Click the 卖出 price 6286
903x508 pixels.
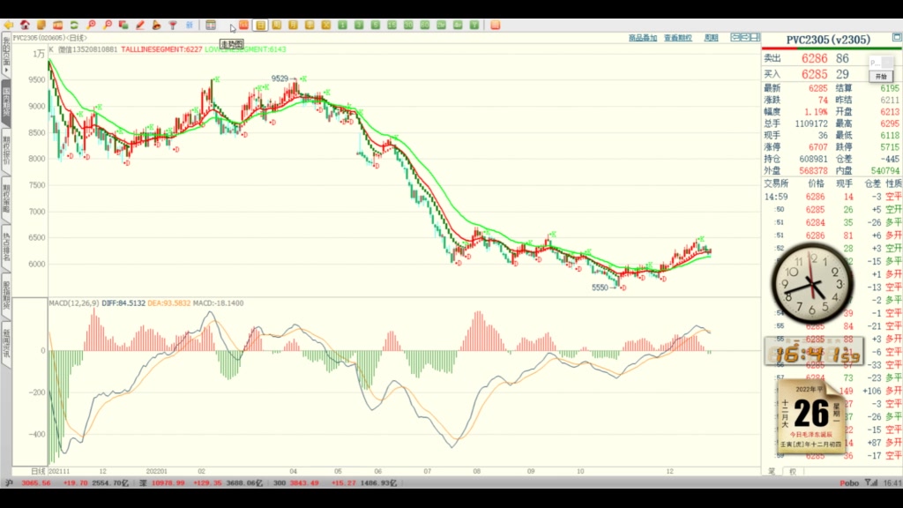814,58
